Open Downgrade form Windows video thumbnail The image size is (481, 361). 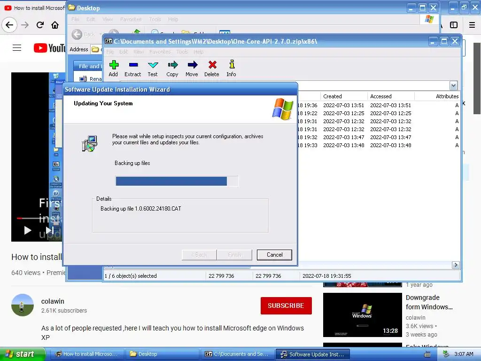(x=363, y=315)
